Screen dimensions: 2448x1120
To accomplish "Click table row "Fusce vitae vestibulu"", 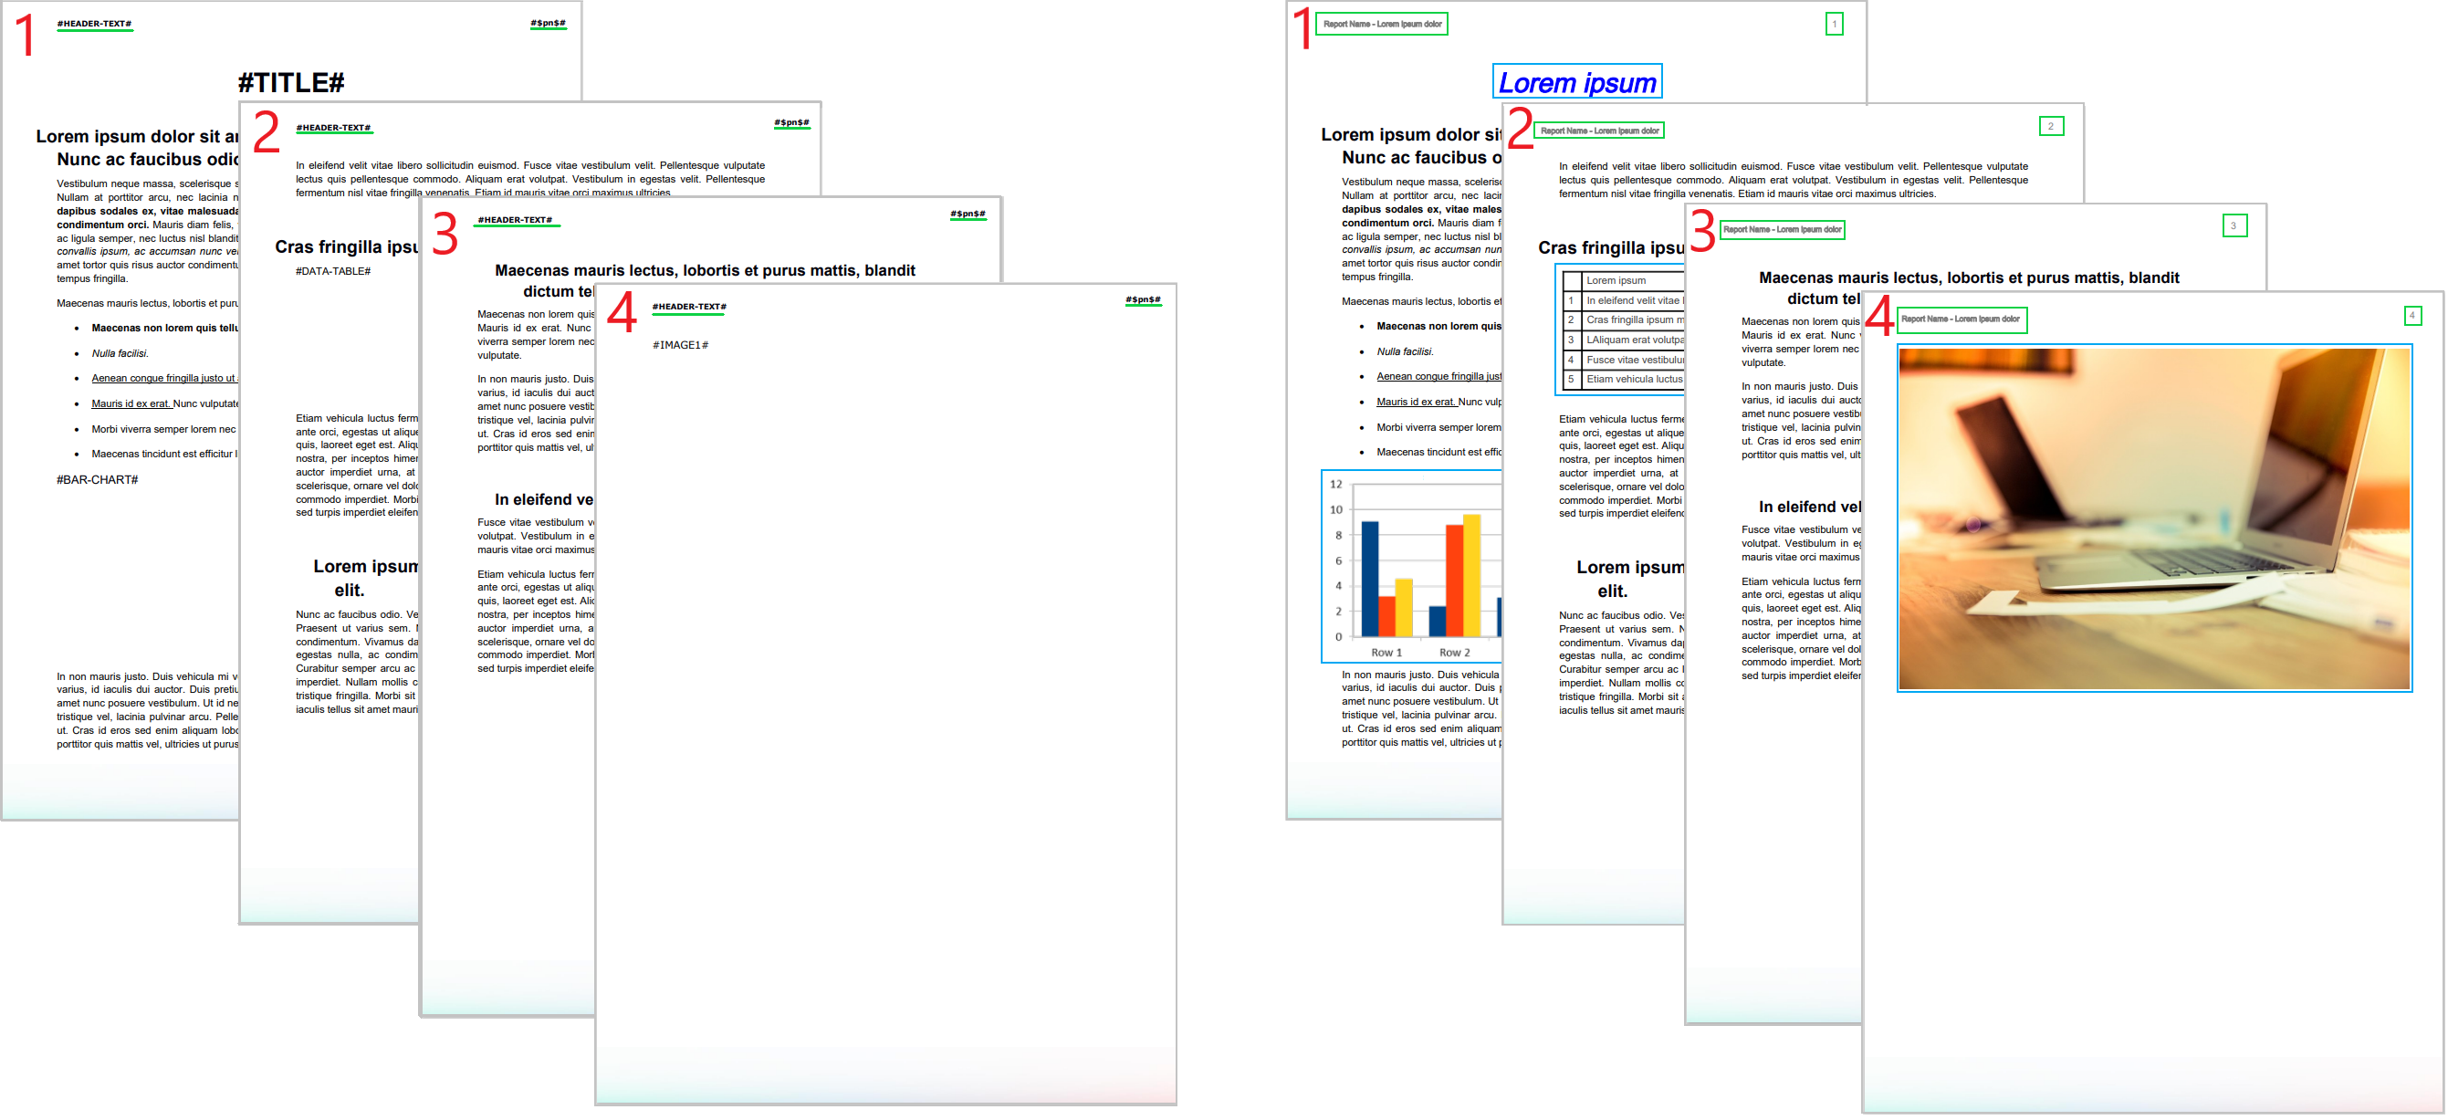I will tap(1623, 360).
